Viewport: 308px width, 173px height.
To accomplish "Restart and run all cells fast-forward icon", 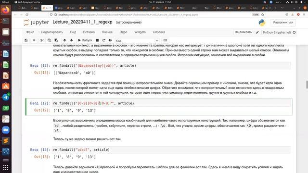I will pyautogui.click(x=110, y=40).
